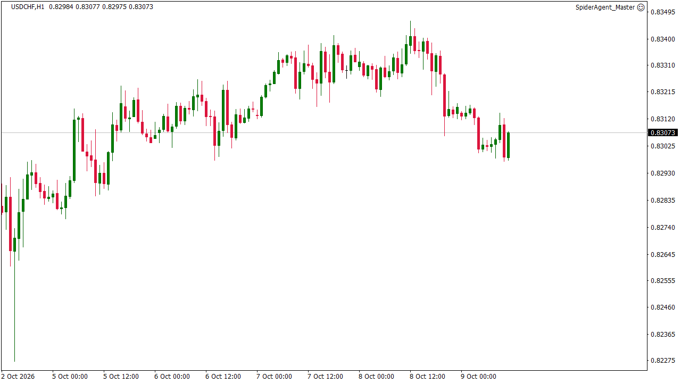Click the 7 Oct 00:00 time label
681x383 pixels.
point(274,377)
